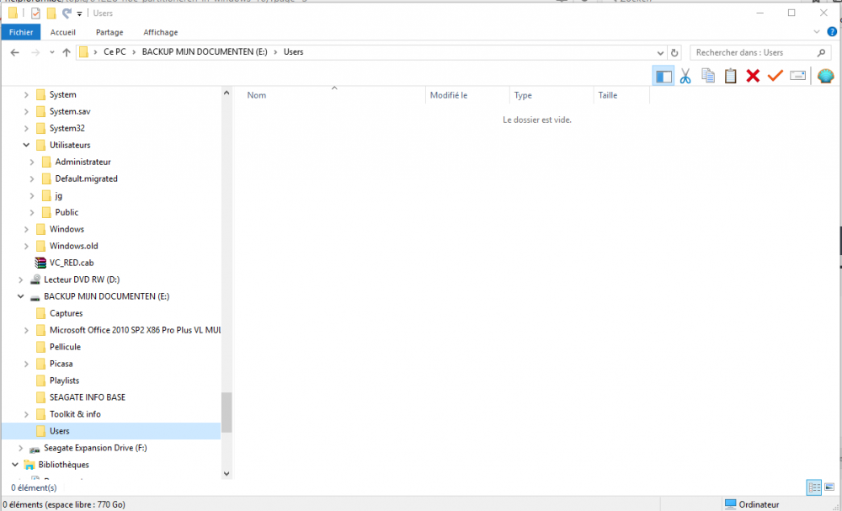Expand the Administrateur folder

point(32,162)
